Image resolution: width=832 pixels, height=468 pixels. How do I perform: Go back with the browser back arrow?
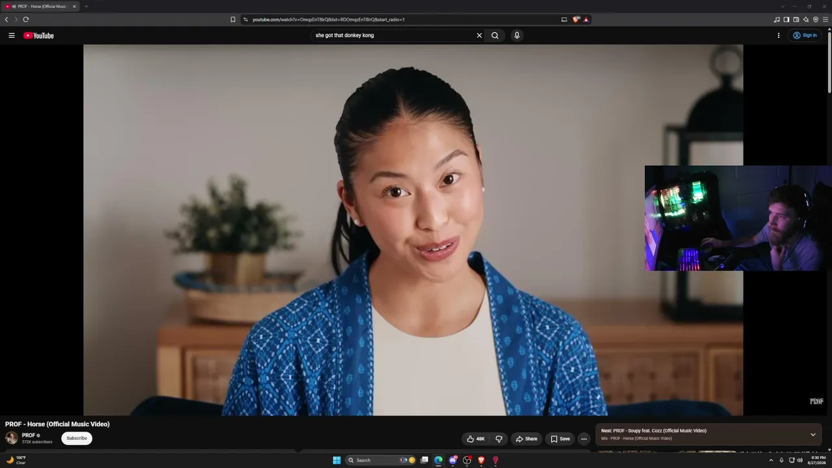(x=6, y=19)
